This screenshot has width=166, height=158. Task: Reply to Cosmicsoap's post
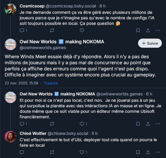click(22, 30)
